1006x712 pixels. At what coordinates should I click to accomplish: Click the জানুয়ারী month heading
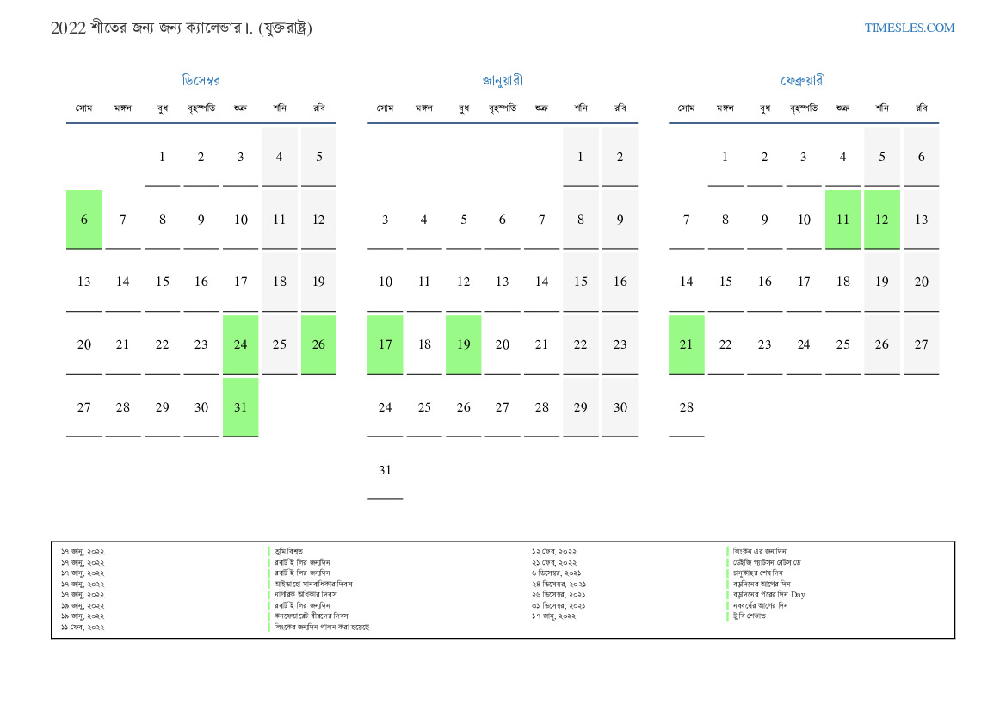[503, 81]
